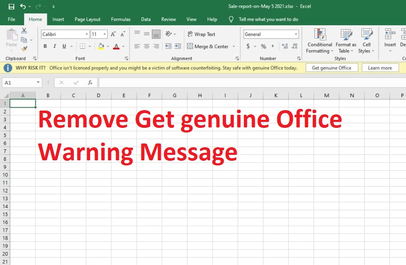
Task: Click the Copy icon in Clipboard group
Action: tap(24, 40)
